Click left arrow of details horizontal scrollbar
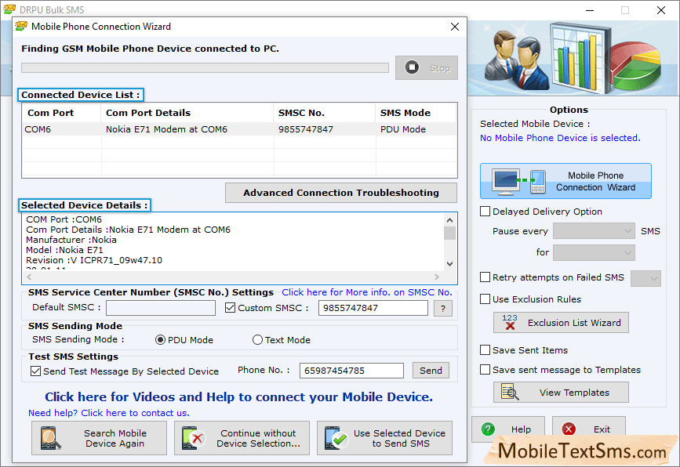The height and width of the screenshot is (467, 680). (29, 277)
